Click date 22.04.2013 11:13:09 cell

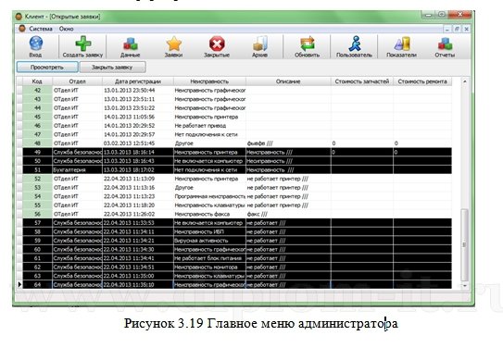[138, 179]
